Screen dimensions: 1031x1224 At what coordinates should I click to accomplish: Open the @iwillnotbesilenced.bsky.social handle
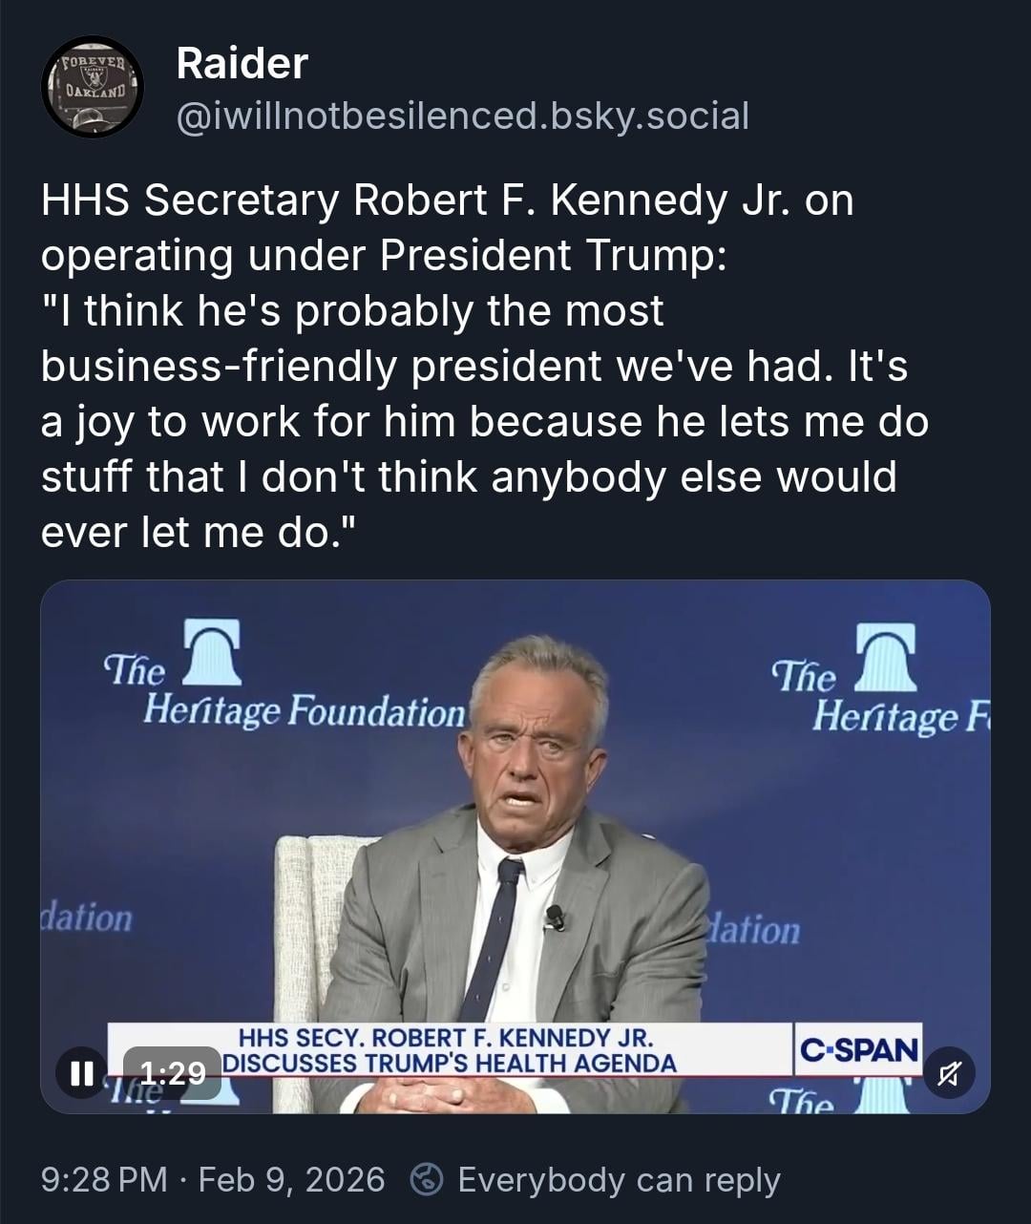pyautogui.click(x=463, y=116)
